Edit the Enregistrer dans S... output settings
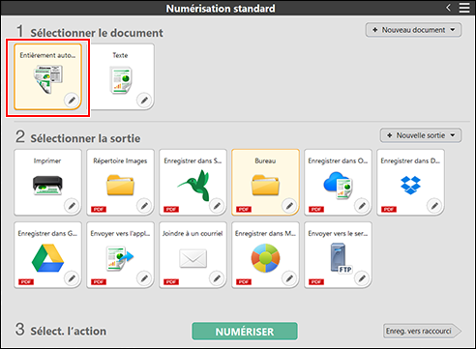This screenshot has height=349, width=476. point(217,205)
